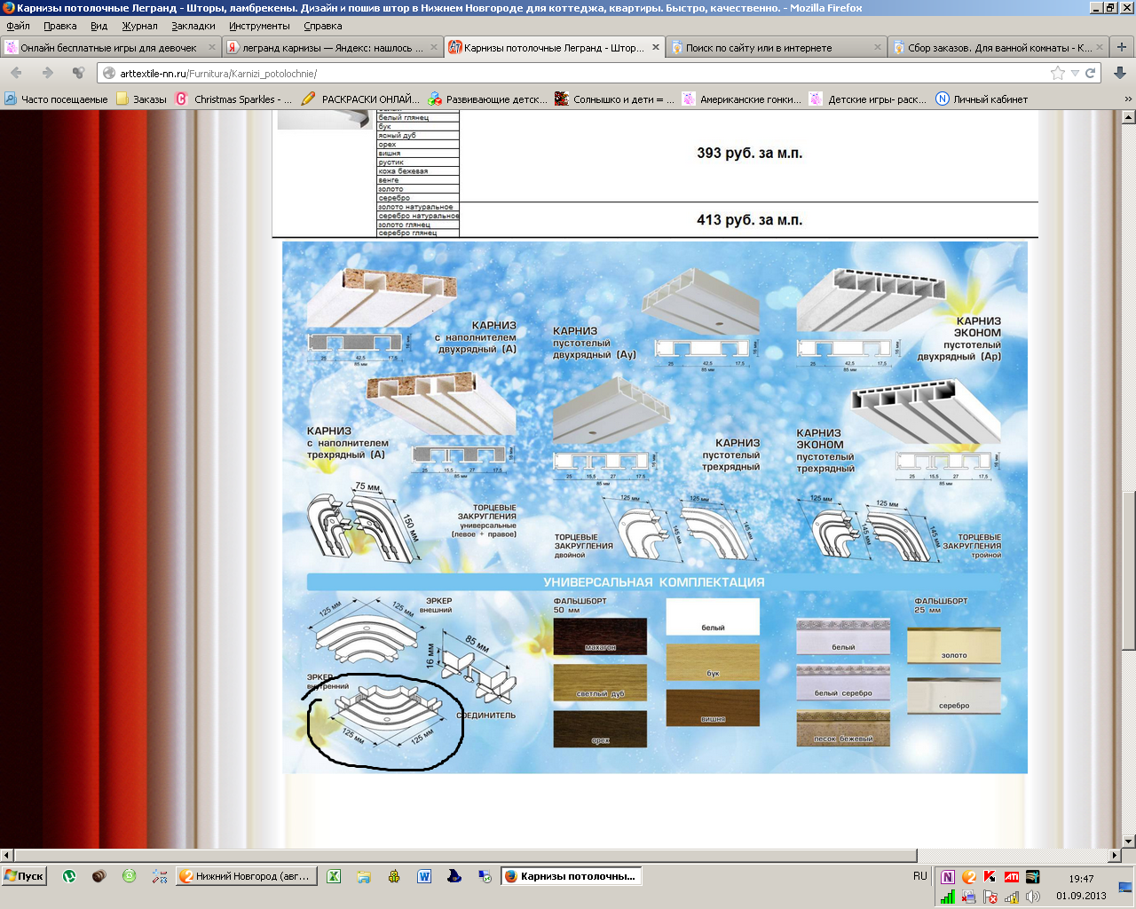This screenshot has height=909, width=1136.
Task: Open the Инструменты menu
Action: [x=259, y=26]
